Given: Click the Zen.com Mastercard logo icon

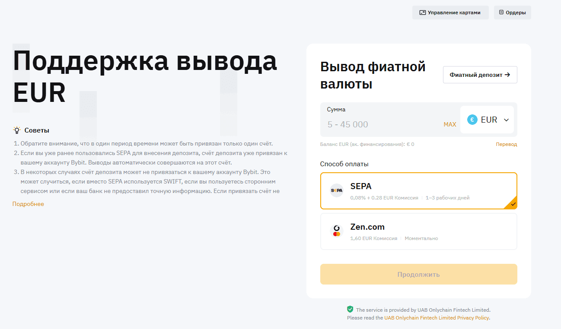Looking at the screenshot, I should click(337, 231).
